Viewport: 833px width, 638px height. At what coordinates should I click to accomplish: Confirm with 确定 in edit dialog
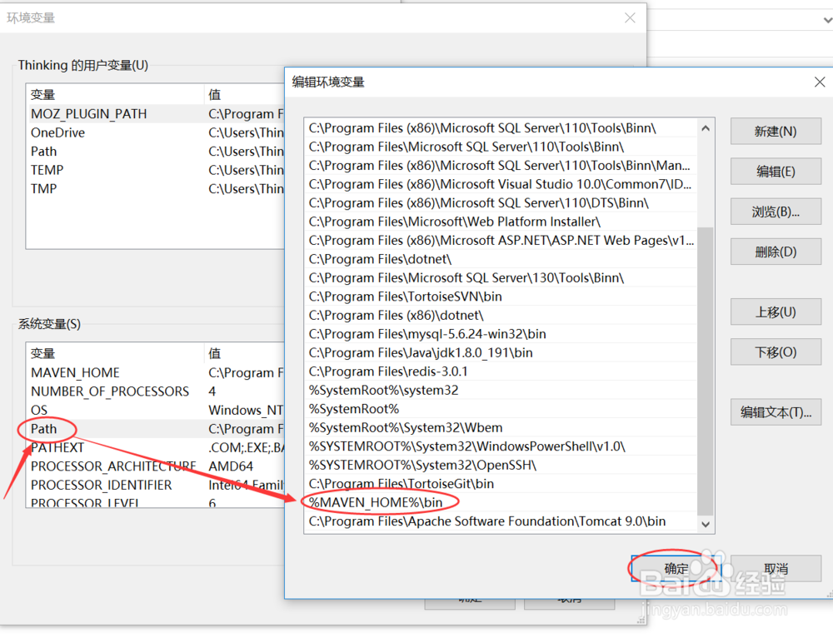tap(676, 568)
